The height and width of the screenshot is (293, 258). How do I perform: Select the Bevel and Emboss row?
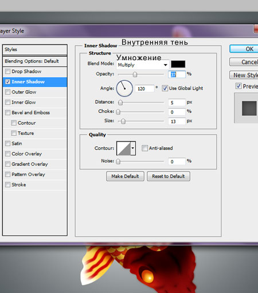35,113
